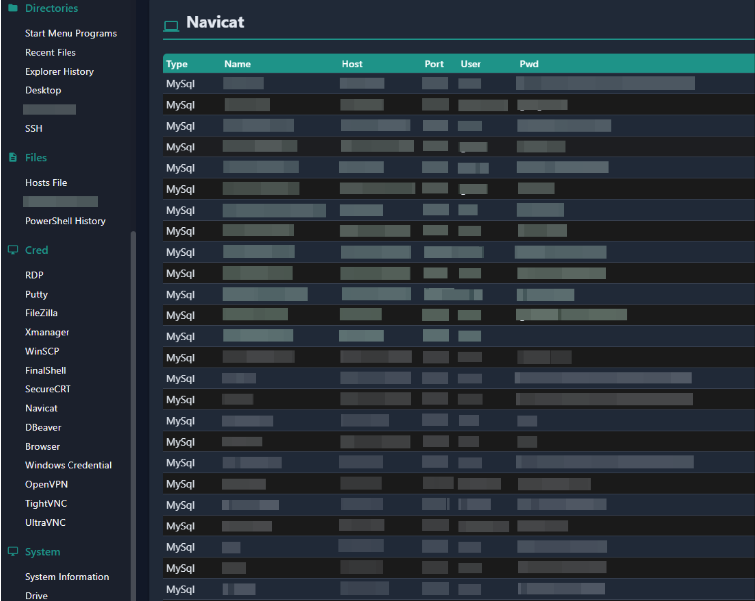Image resolution: width=755 pixels, height=601 pixels.
Task: Click the Files section document icon
Action: [13, 157]
